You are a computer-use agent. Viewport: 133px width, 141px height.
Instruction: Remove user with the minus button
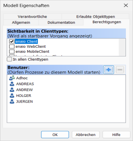click(120, 70)
